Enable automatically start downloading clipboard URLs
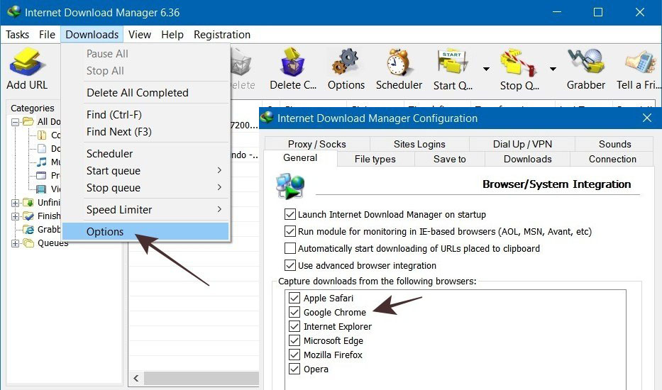662x390 pixels. coord(289,248)
